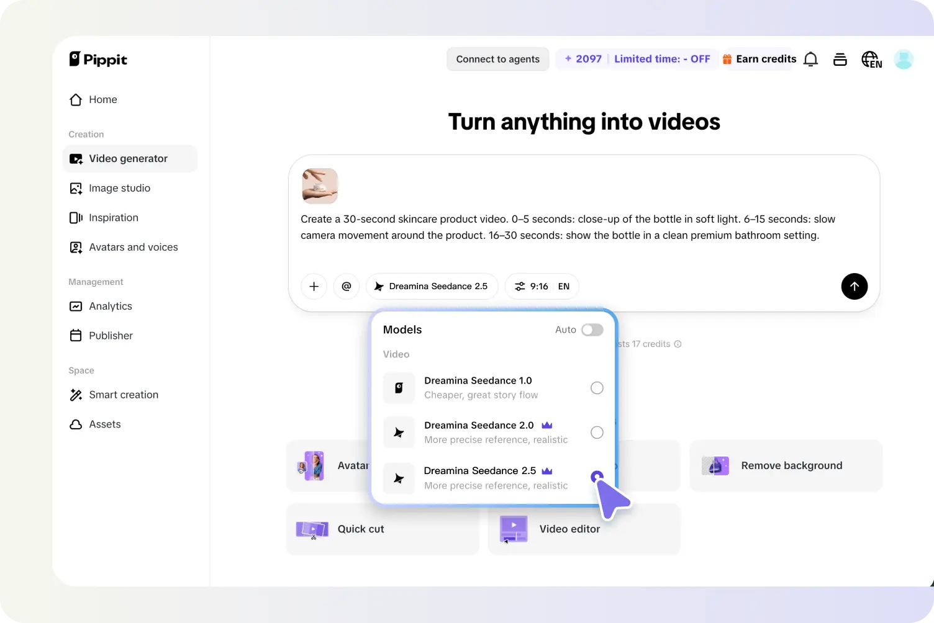
Task: Click the Video editor card icon
Action: (x=514, y=529)
